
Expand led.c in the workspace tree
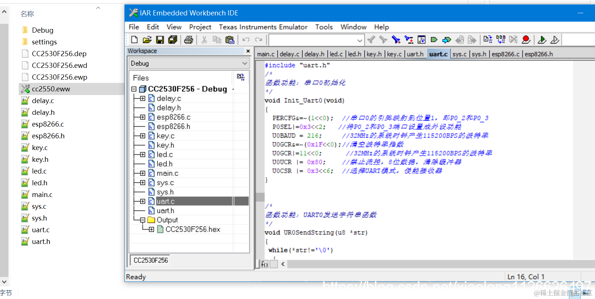click(x=142, y=154)
